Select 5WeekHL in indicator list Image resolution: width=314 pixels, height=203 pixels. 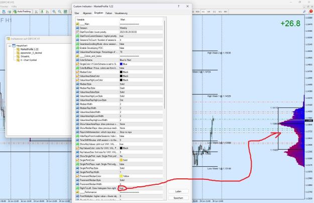coord(25,56)
